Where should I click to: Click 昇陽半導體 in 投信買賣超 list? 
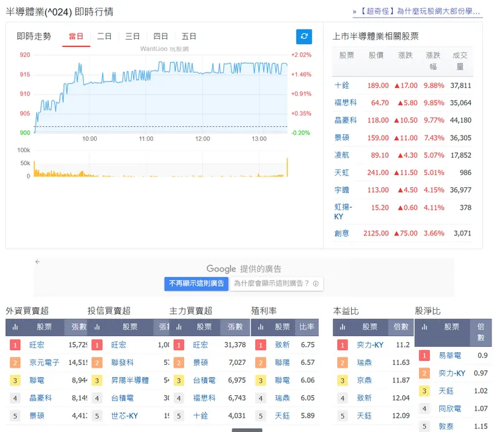130,380
